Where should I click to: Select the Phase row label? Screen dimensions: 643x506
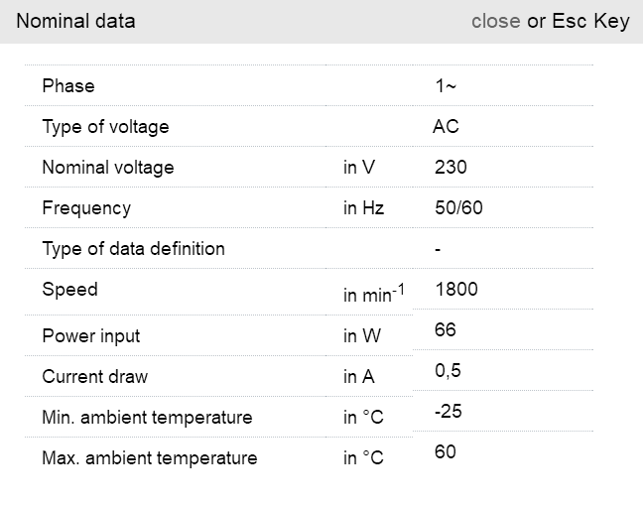tap(68, 86)
